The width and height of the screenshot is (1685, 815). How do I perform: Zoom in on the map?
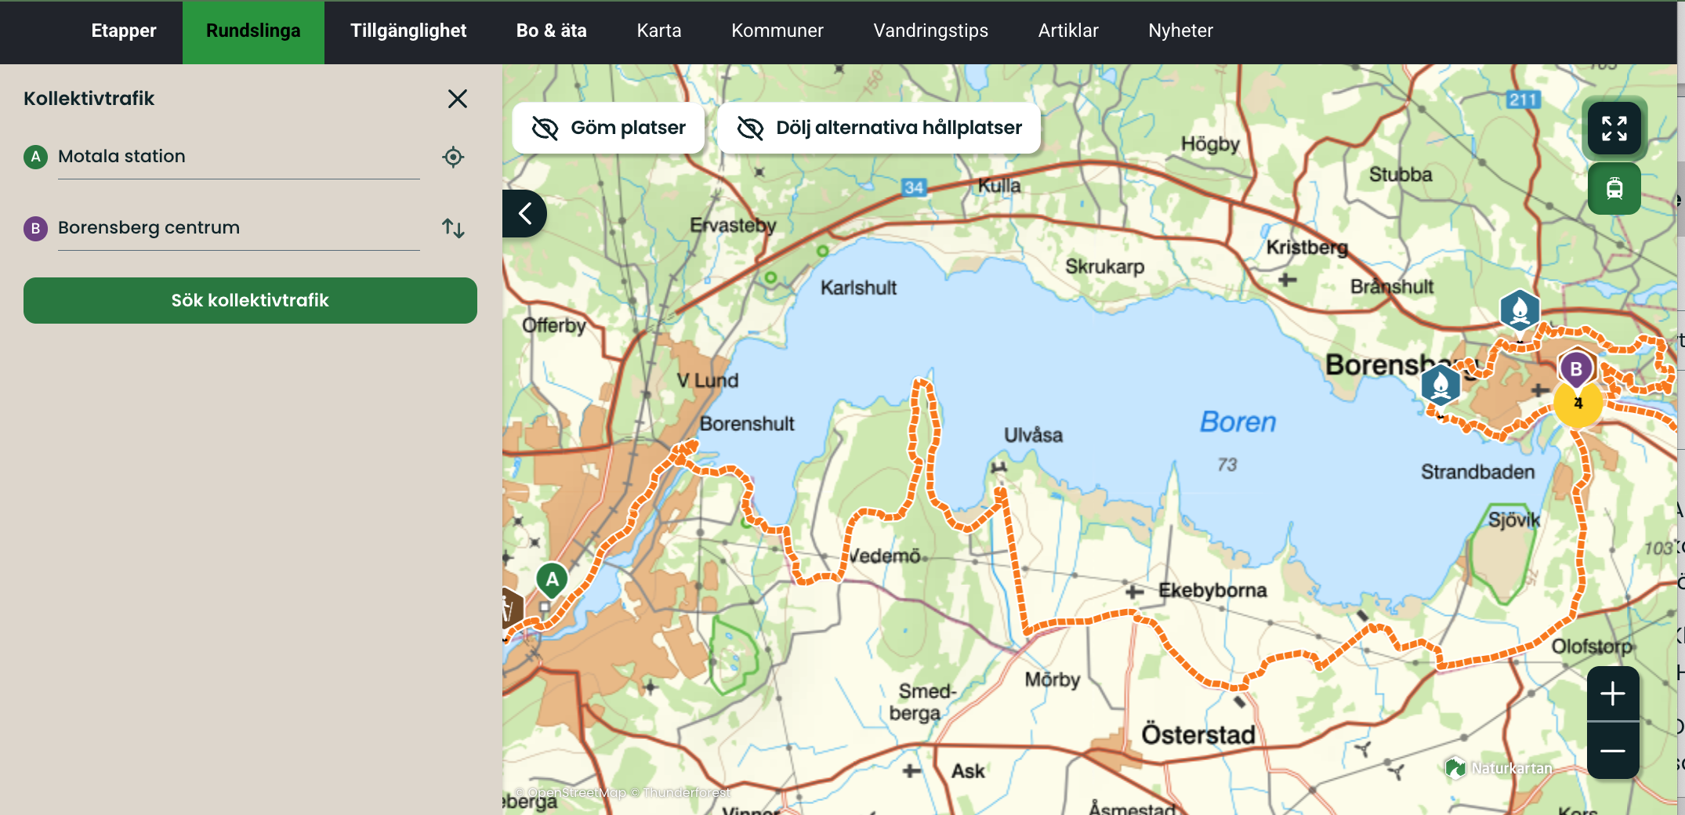1612,694
